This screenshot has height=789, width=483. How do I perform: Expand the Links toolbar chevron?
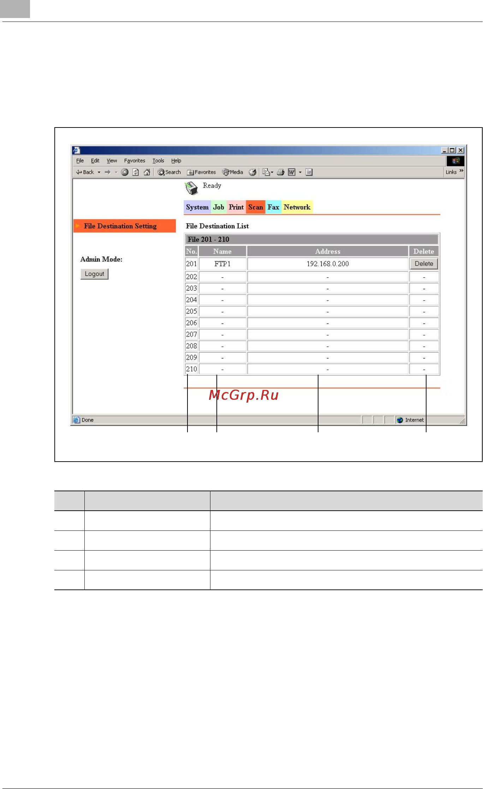click(461, 171)
